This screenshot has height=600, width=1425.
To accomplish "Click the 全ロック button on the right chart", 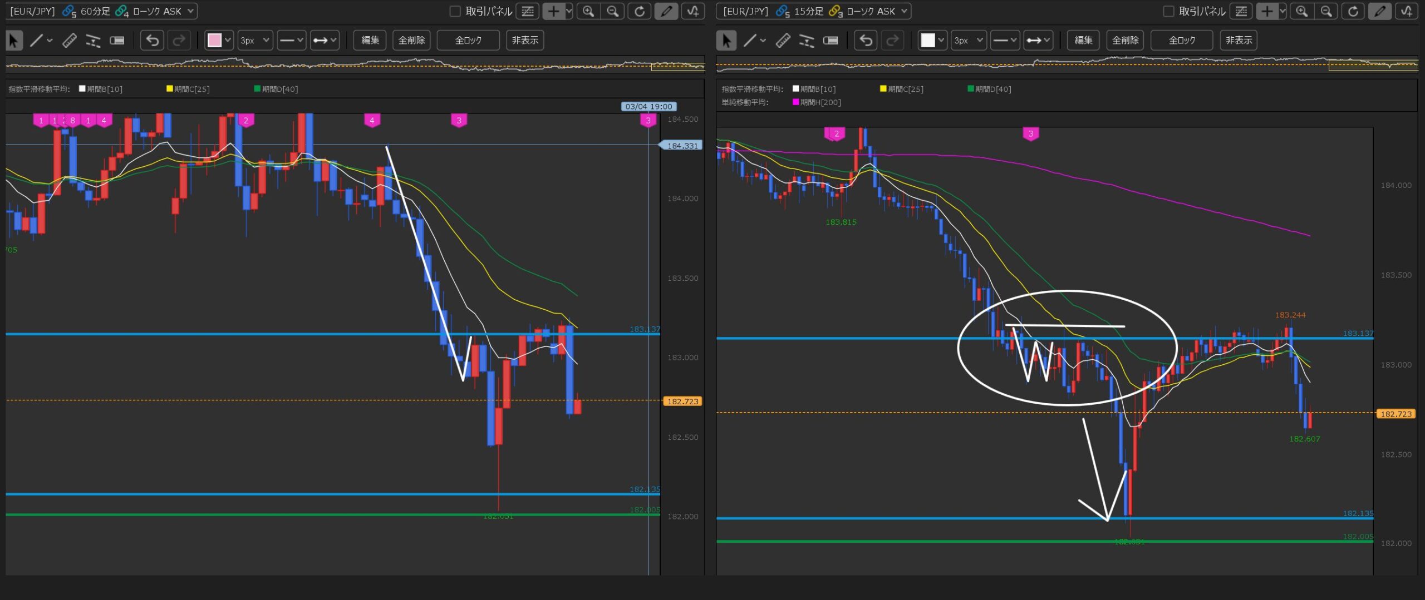I will pos(1181,40).
